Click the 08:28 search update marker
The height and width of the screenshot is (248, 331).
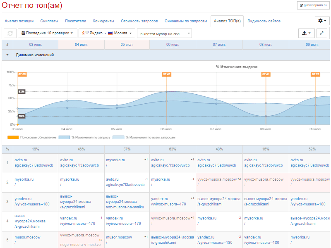[316, 74]
